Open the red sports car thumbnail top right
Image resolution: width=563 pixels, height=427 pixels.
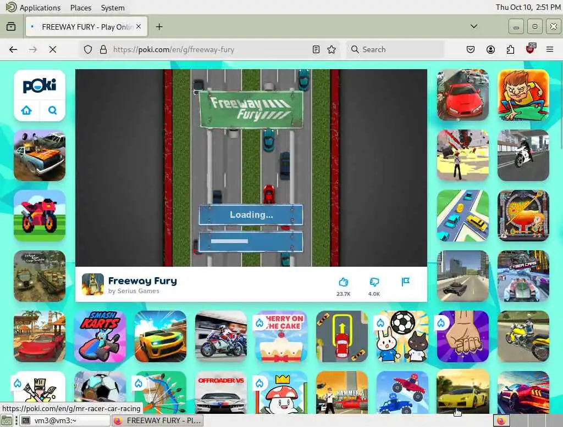click(463, 95)
